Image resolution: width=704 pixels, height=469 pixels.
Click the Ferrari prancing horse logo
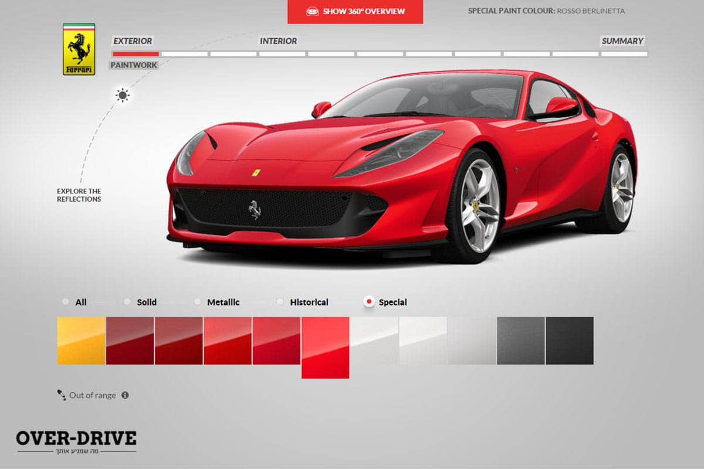[x=79, y=49]
